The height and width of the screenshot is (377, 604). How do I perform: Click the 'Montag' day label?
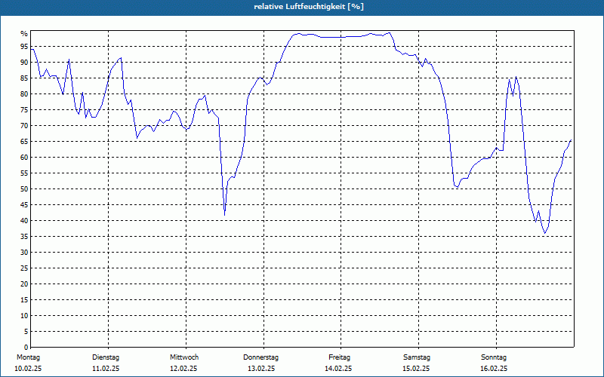[28, 357]
